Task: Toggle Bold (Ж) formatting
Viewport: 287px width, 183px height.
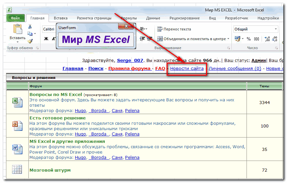Action: pyautogui.click(x=46, y=38)
